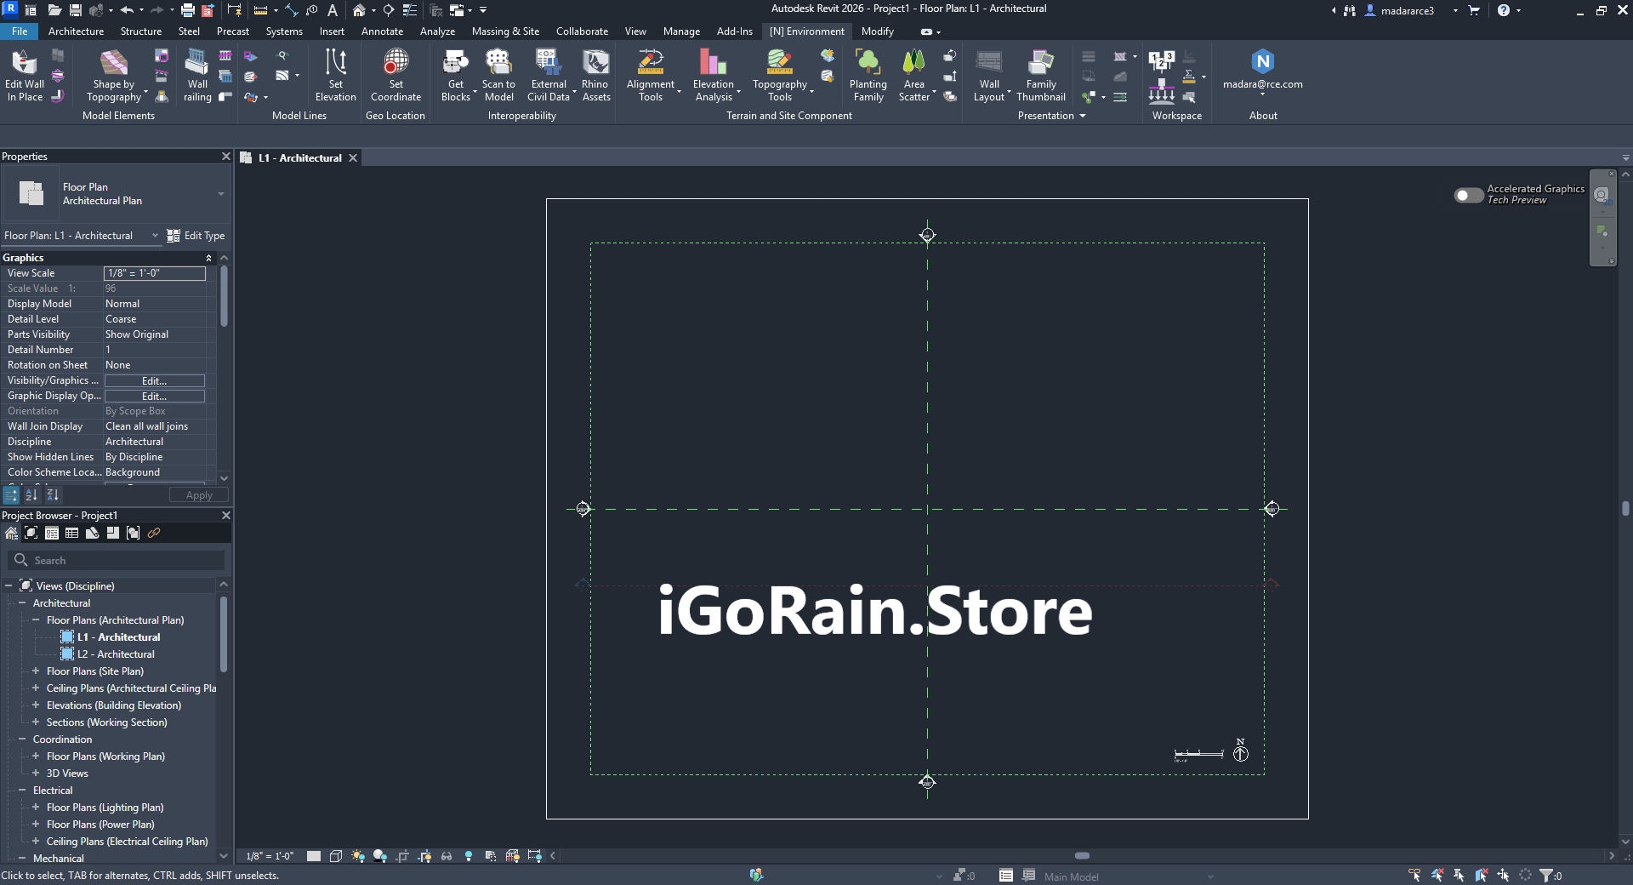Collapse the Views (Discipline) tree node

pos(9,586)
